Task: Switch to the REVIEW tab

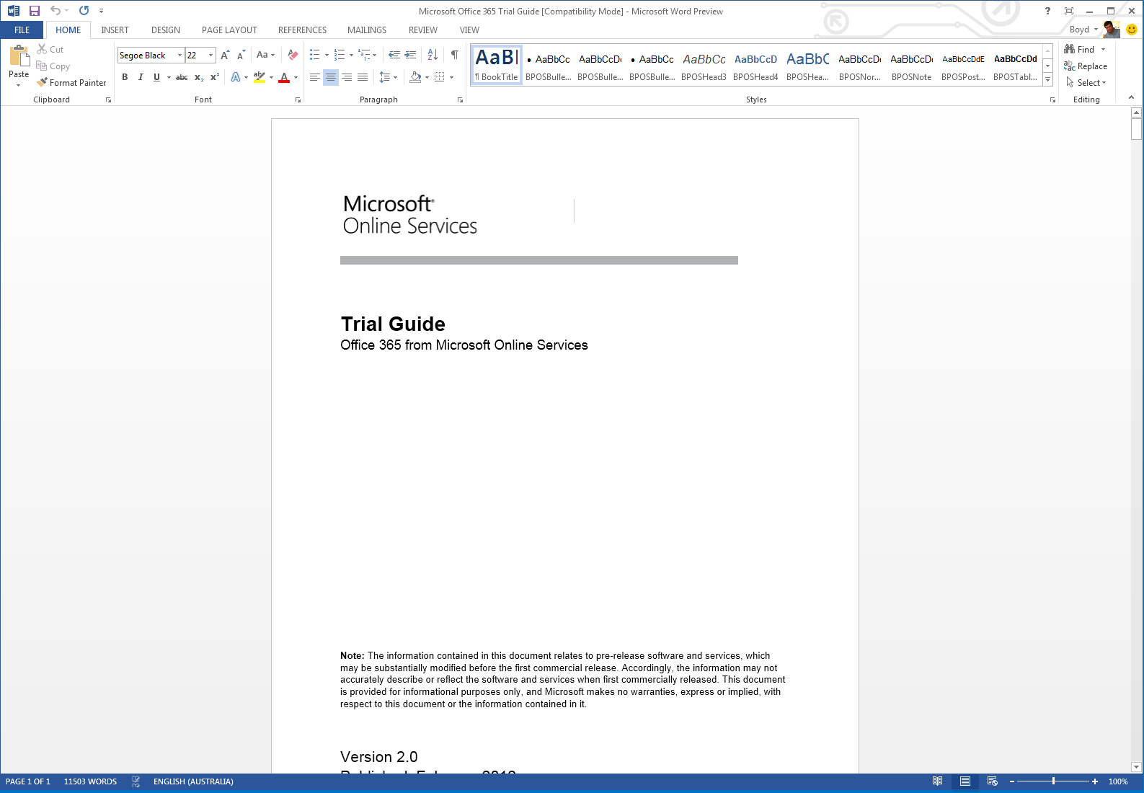Action: point(423,30)
